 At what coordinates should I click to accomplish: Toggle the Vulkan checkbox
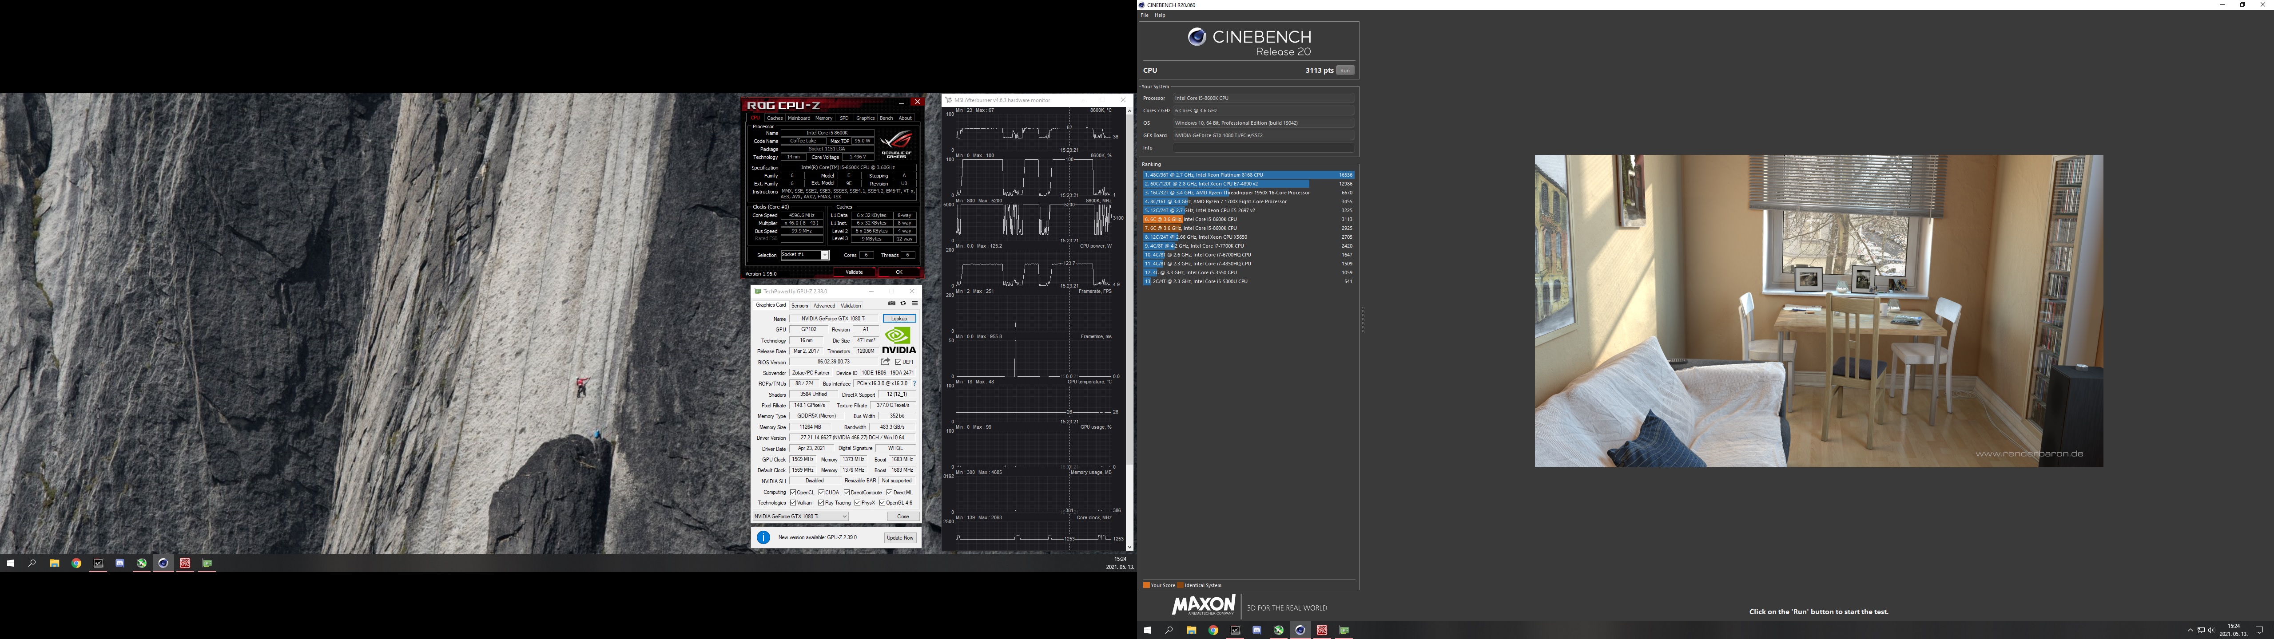(793, 503)
